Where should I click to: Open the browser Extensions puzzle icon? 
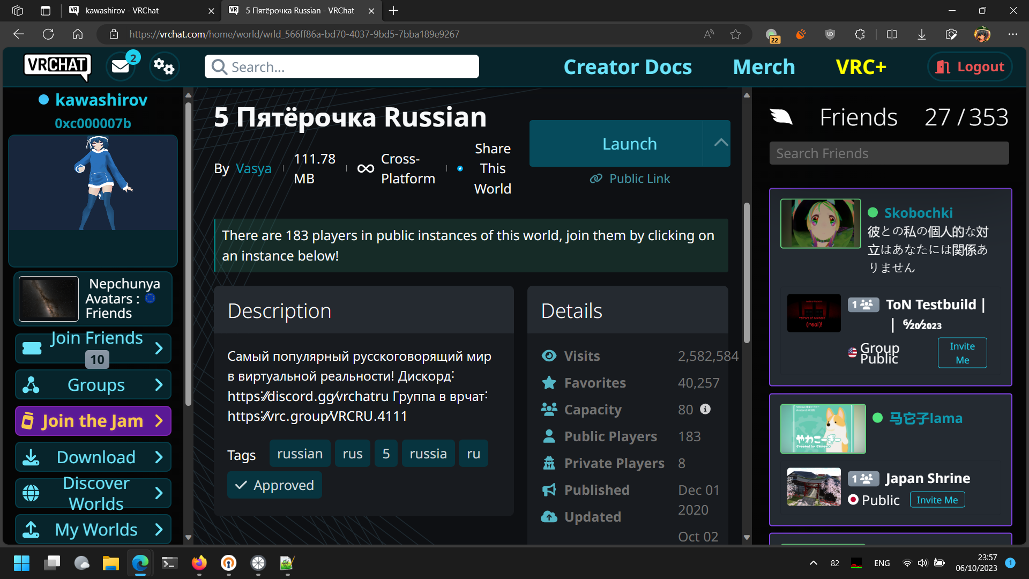tap(860, 34)
